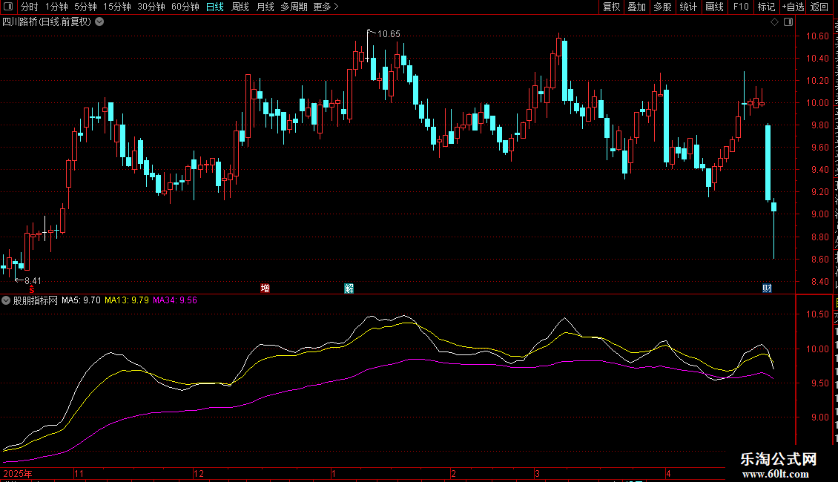The width and height of the screenshot is (838, 482).
Task: Expand the 四川路桥 chart title dropdown arrow
Action: [99, 22]
